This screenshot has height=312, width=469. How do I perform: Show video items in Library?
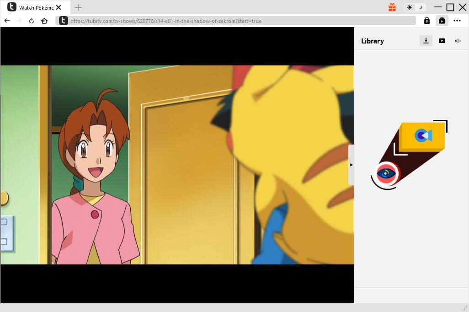pos(442,41)
